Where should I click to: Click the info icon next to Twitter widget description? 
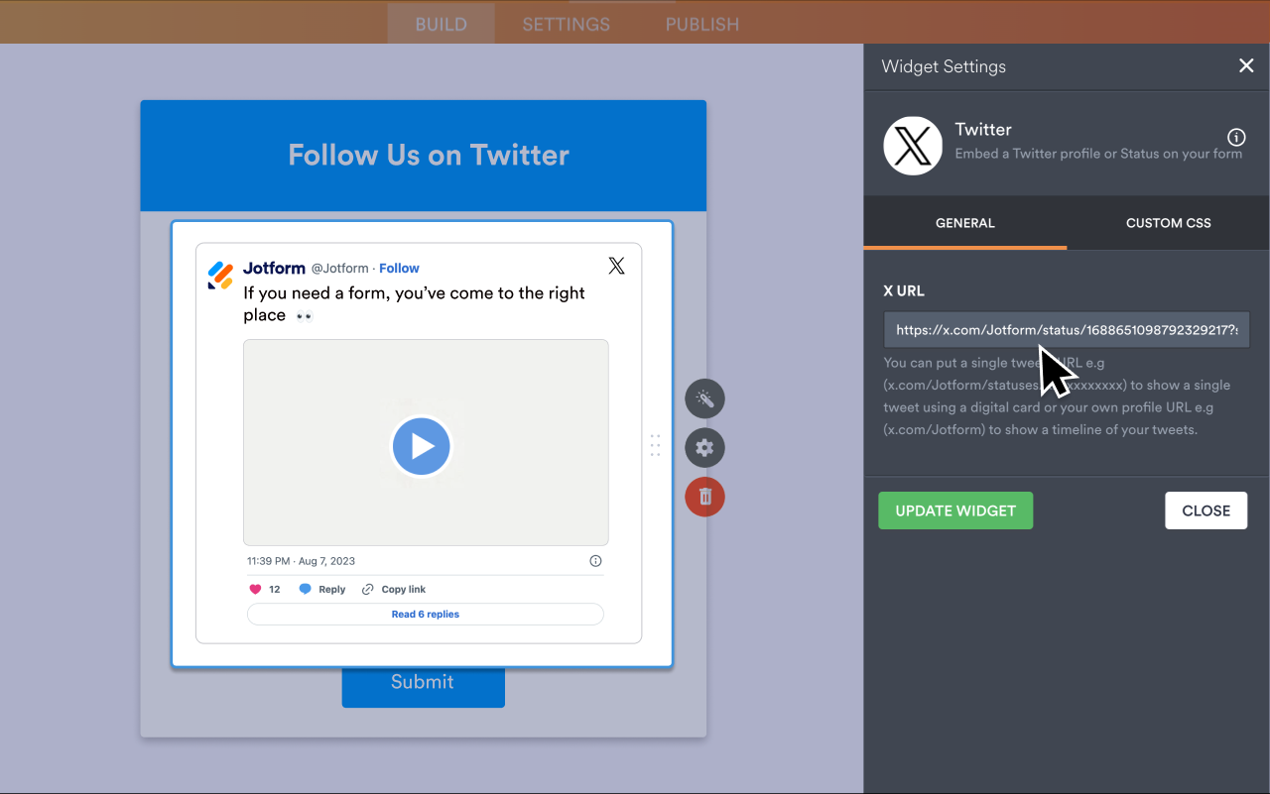[1235, 138]
